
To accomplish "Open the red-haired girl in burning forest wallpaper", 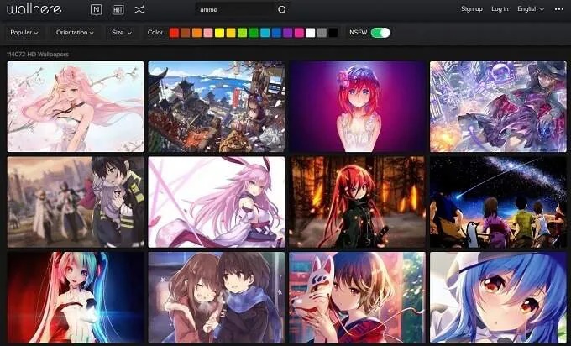I will point(357,202).
